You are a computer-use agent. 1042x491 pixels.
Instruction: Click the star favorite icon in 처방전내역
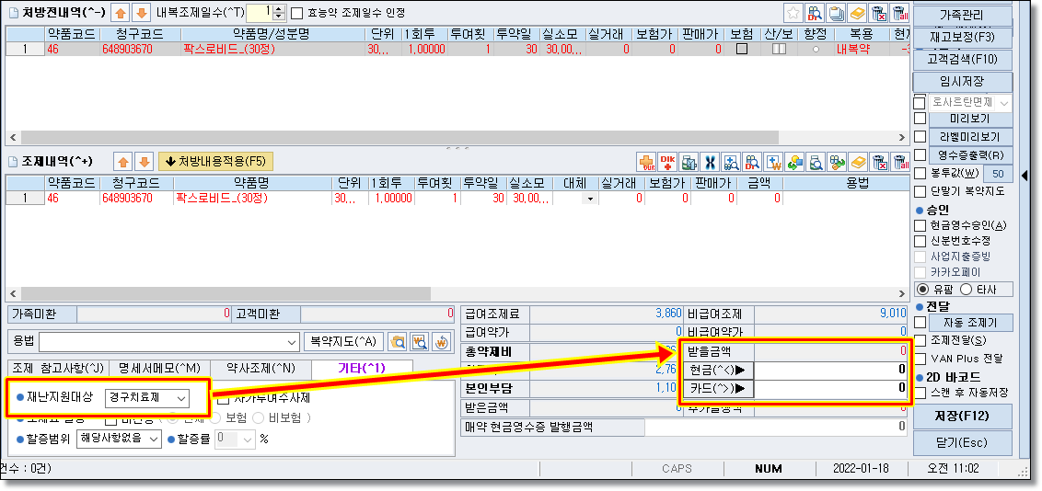[793, 13]
